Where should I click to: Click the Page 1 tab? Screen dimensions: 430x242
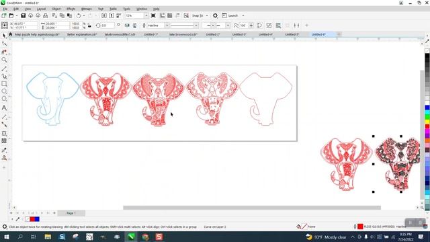(71, 213)
